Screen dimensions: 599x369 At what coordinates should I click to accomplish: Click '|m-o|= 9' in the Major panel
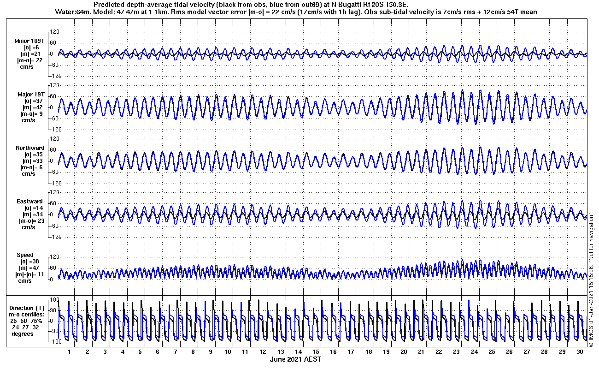pyautogui.click(x=32, y=113)
